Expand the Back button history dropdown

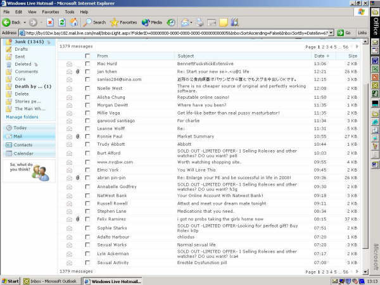click(x=25, y=23)
